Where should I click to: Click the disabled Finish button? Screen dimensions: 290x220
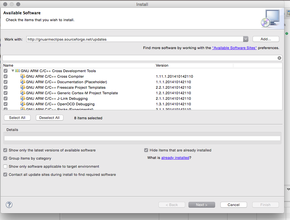pyautogui.click(x=265, y=205)
